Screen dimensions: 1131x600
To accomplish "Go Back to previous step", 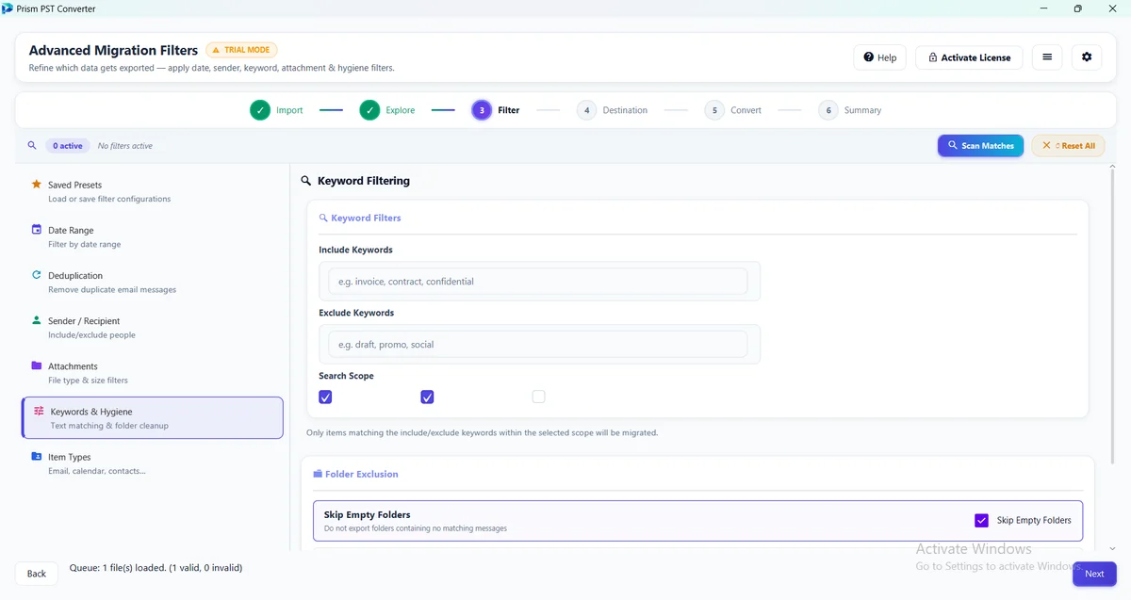I will [37, 574].
